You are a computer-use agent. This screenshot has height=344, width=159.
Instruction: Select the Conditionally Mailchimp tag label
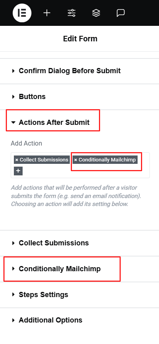pyautogui.click(x=107, y=160)
